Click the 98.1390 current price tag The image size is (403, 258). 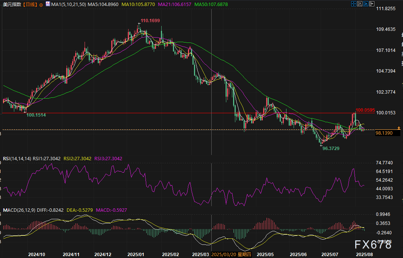pyautogui.click(x=383, y=133)
